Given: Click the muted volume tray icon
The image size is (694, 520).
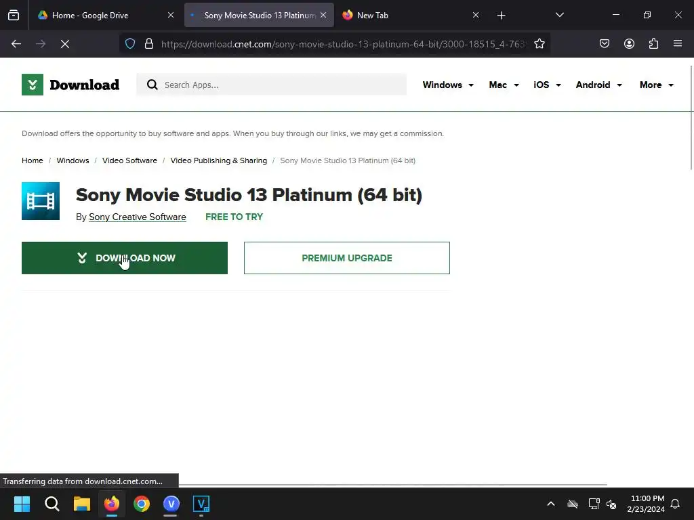Looking at the screenshot, I should (x=611, y=504).
